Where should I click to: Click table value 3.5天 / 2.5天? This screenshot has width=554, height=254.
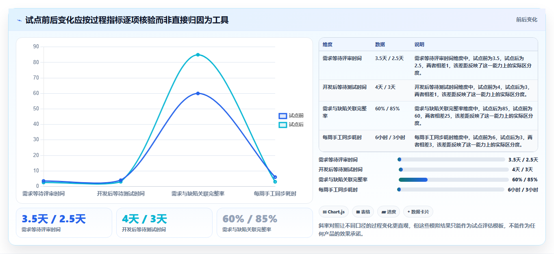point(389,58)
